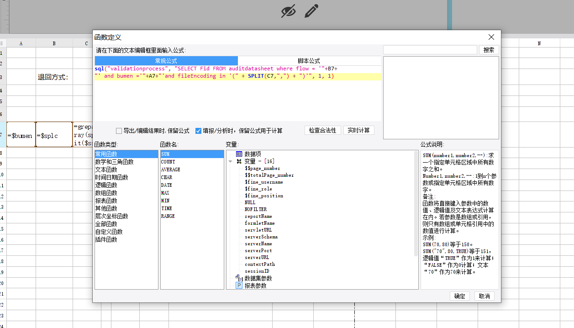Select the MIN function name

[x=192, y=201]
